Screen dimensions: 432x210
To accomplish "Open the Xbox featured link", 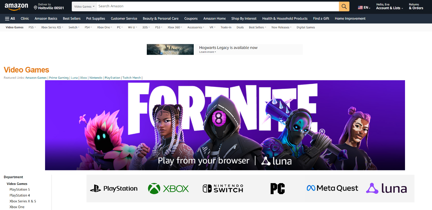I will 84,78.
